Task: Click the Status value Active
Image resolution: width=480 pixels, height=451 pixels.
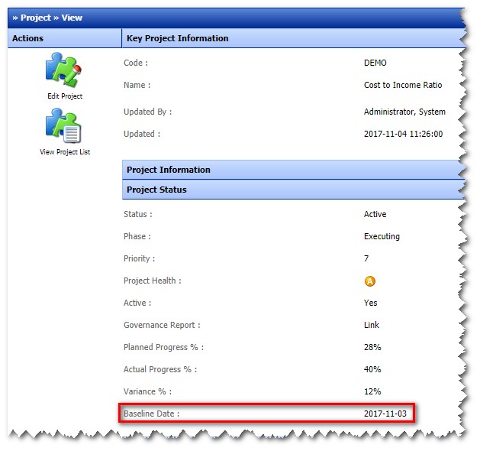Action: (x=375, y=214)
